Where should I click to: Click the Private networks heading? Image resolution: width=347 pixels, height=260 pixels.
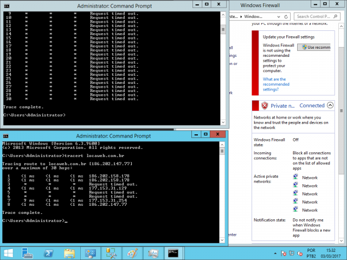282,106
